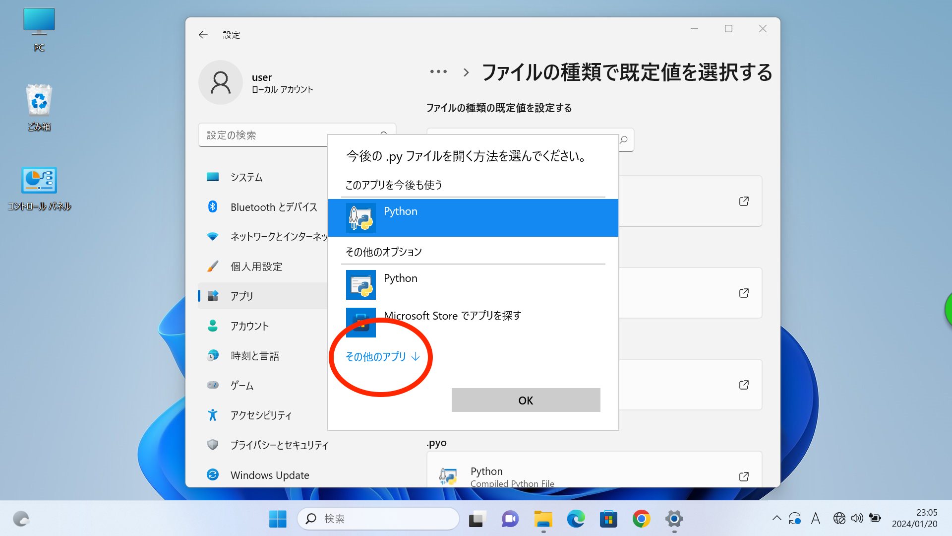Image resolution: width=952 pixels, height=536 pixels.
Task: Select Python under その他のオプション
Action: [400, 278]
